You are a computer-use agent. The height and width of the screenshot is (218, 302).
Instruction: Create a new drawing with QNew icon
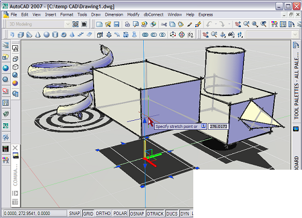coord(100,24)
